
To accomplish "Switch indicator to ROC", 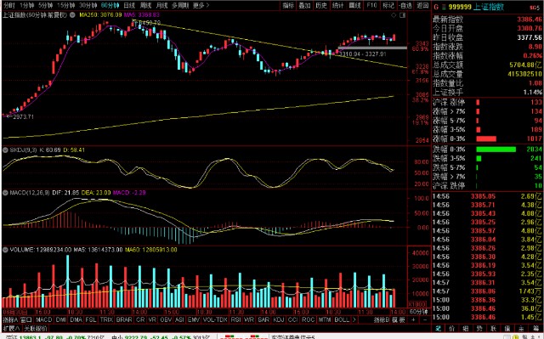I will click(x=308, y=319).
